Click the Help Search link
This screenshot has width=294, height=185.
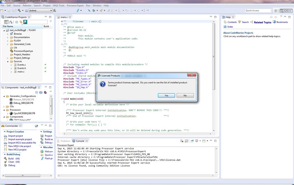pyautogui.click(x=245, y=22)
